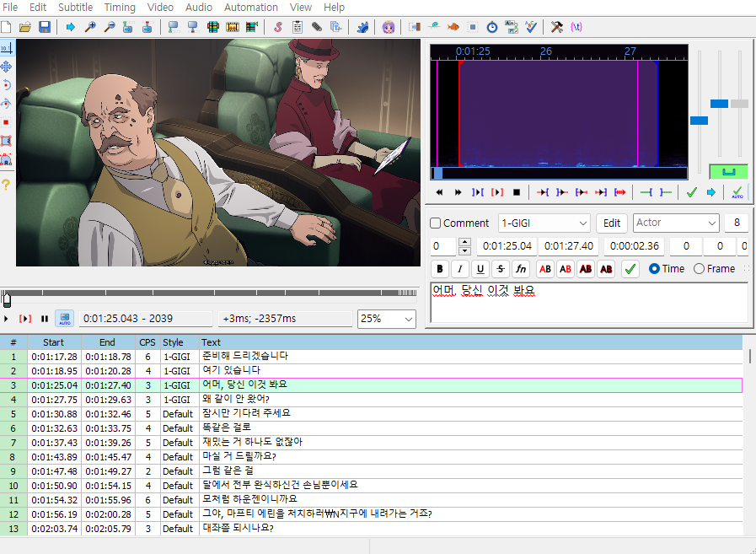Cycle tag hiding mode {\t} icon

(576, 27)
